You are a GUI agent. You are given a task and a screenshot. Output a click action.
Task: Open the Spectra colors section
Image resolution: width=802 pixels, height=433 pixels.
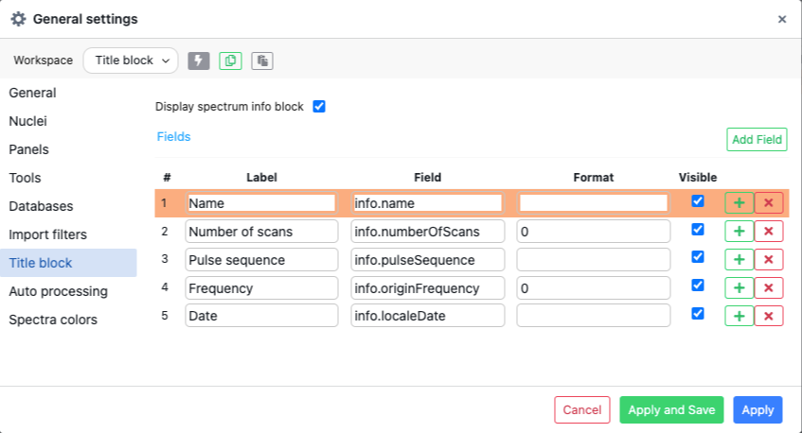[53, 320]
